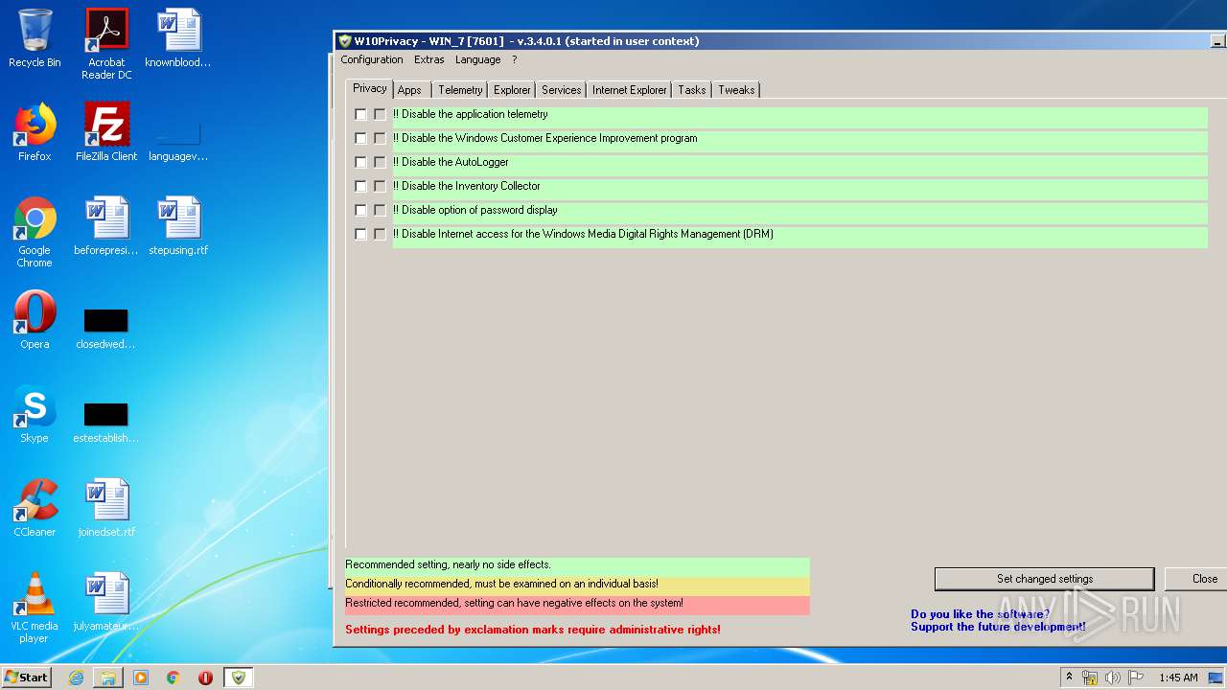Tick first checkbox for application telemetry
Screen dimensions: 1227x690
pos(360,114)
